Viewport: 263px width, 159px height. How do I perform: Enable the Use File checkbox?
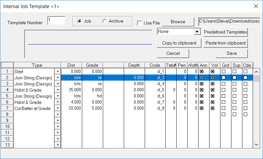pyautogui.click(x=139, y=23)
